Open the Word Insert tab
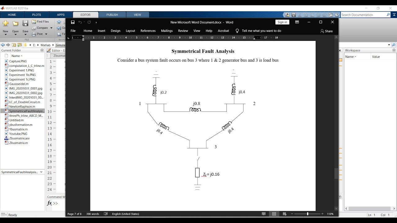 pos(101,31)
